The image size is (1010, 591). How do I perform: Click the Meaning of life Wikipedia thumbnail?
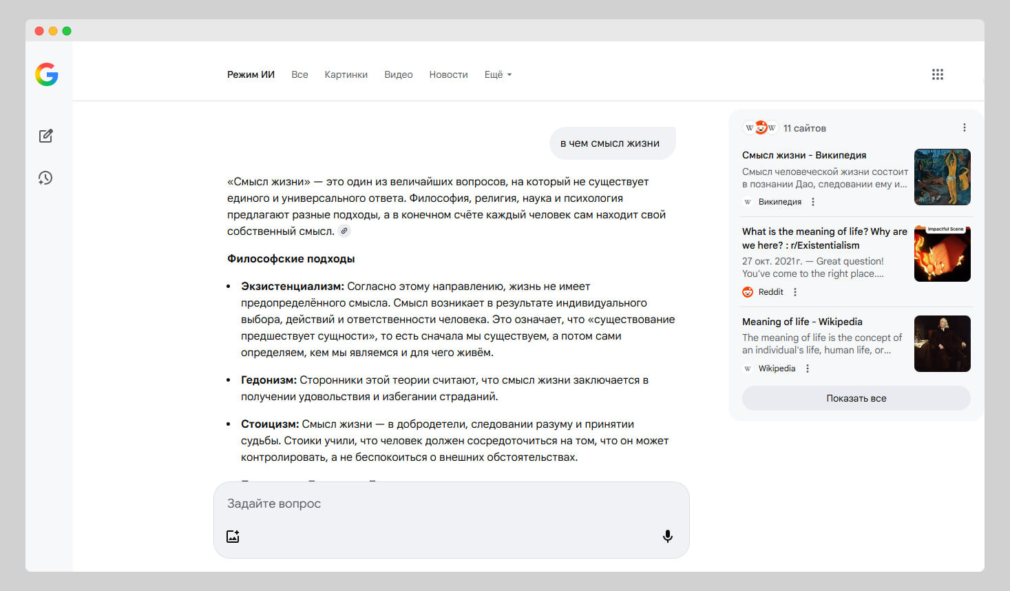(942, 344)
